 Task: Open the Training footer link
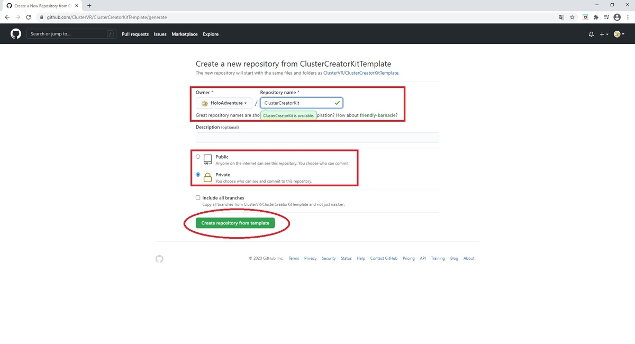(438, 258)
